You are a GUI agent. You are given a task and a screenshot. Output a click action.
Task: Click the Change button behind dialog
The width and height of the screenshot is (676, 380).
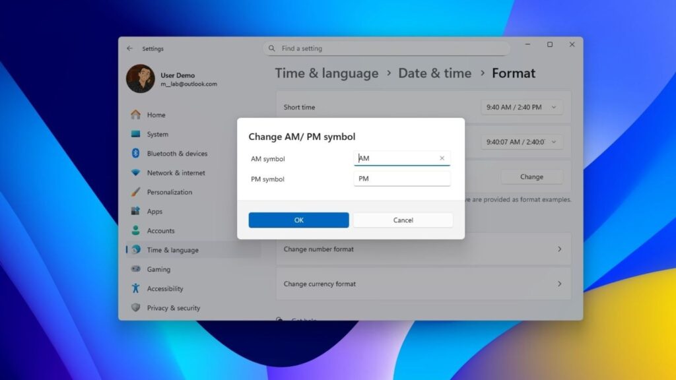click(x=531, y=177)
